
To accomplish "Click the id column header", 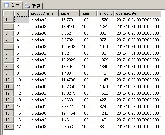I will click(21, 13).
